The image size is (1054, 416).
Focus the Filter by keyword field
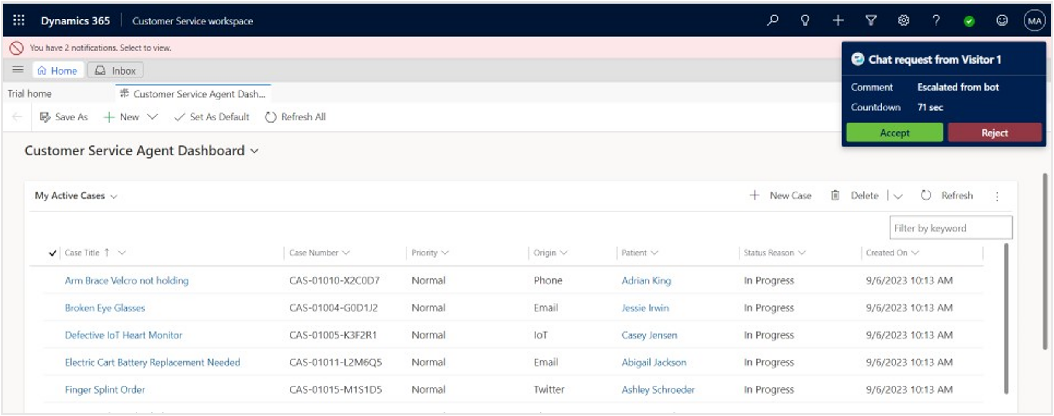[x=951, y=228]
